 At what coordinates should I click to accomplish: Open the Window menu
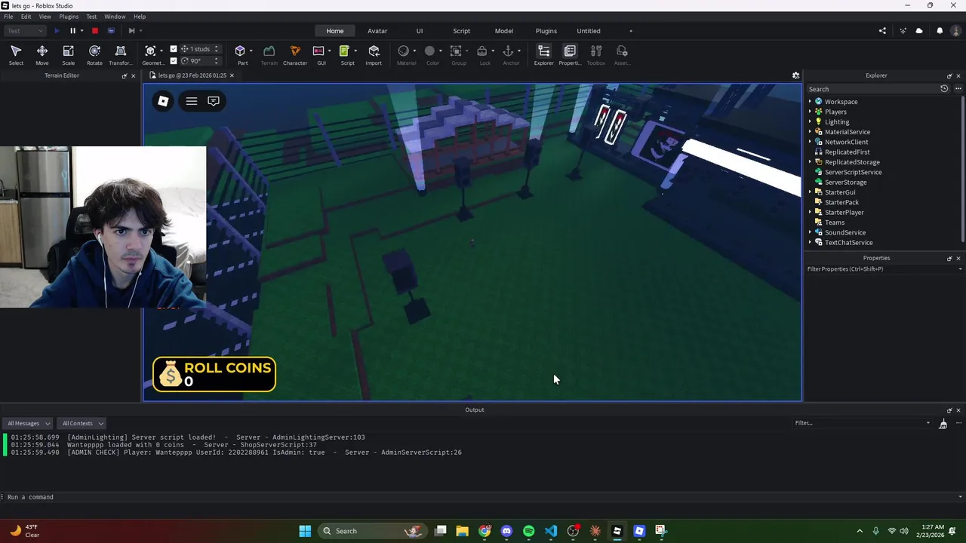115,17
